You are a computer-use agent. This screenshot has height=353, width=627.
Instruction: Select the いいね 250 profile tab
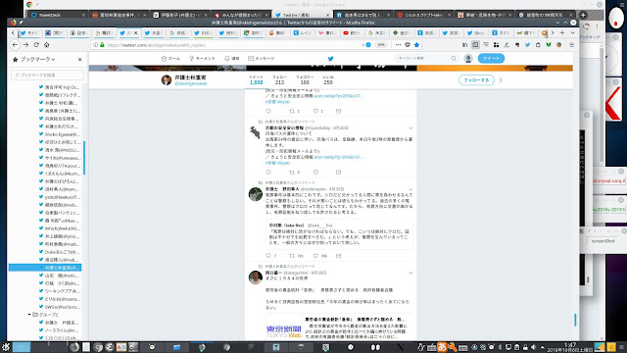click(328, 79)
